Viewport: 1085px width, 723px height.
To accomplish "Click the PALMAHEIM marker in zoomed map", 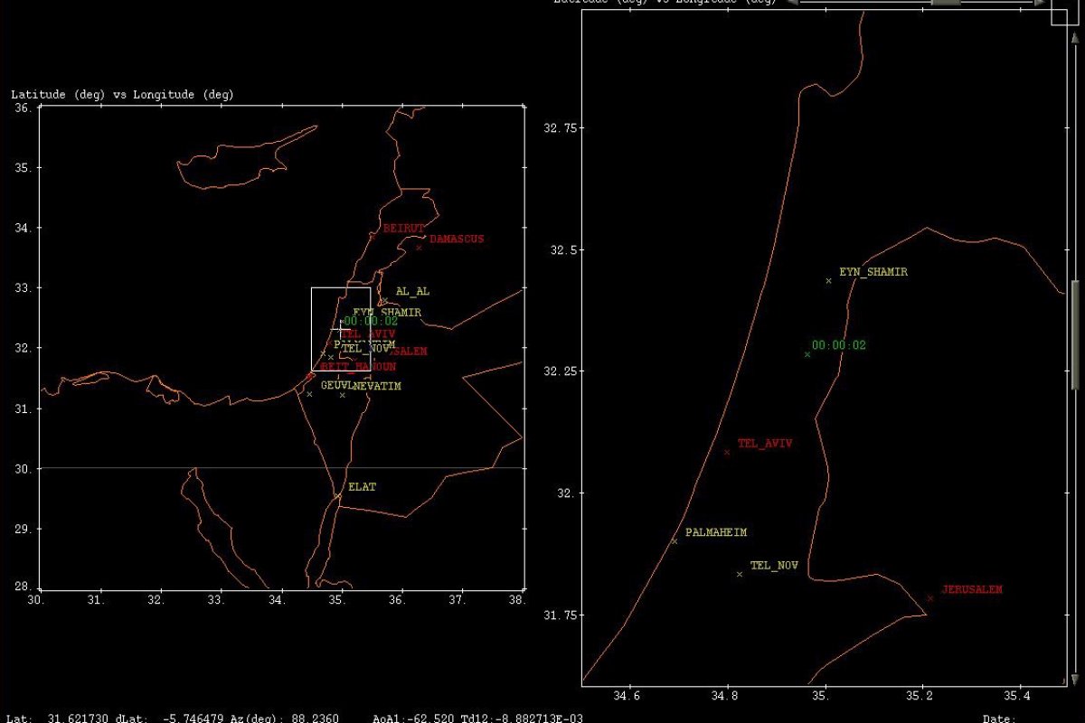I will pyautogui.click(x=675, y=540).
